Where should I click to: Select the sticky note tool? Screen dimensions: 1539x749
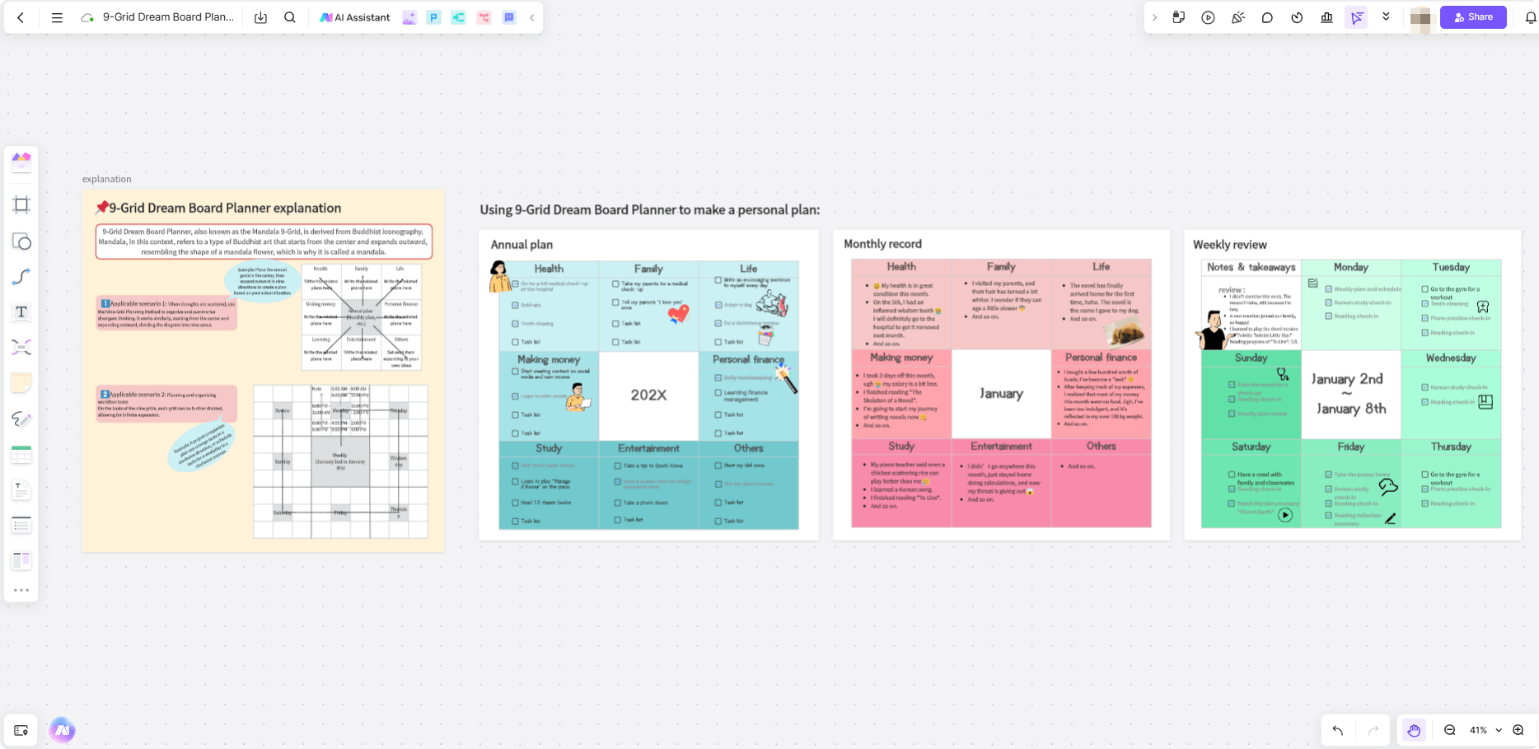click(21, 382)
